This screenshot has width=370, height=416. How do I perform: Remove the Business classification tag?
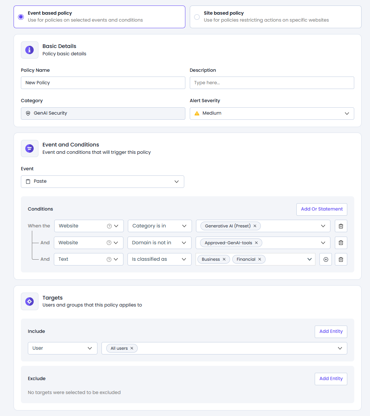click(x=224, y=260)
